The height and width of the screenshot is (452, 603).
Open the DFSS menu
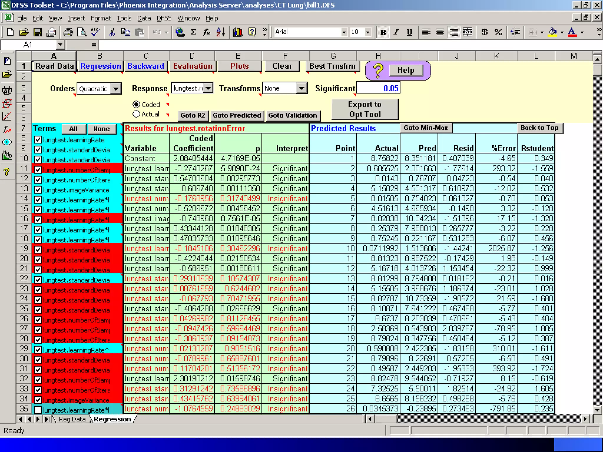[164, 18]
